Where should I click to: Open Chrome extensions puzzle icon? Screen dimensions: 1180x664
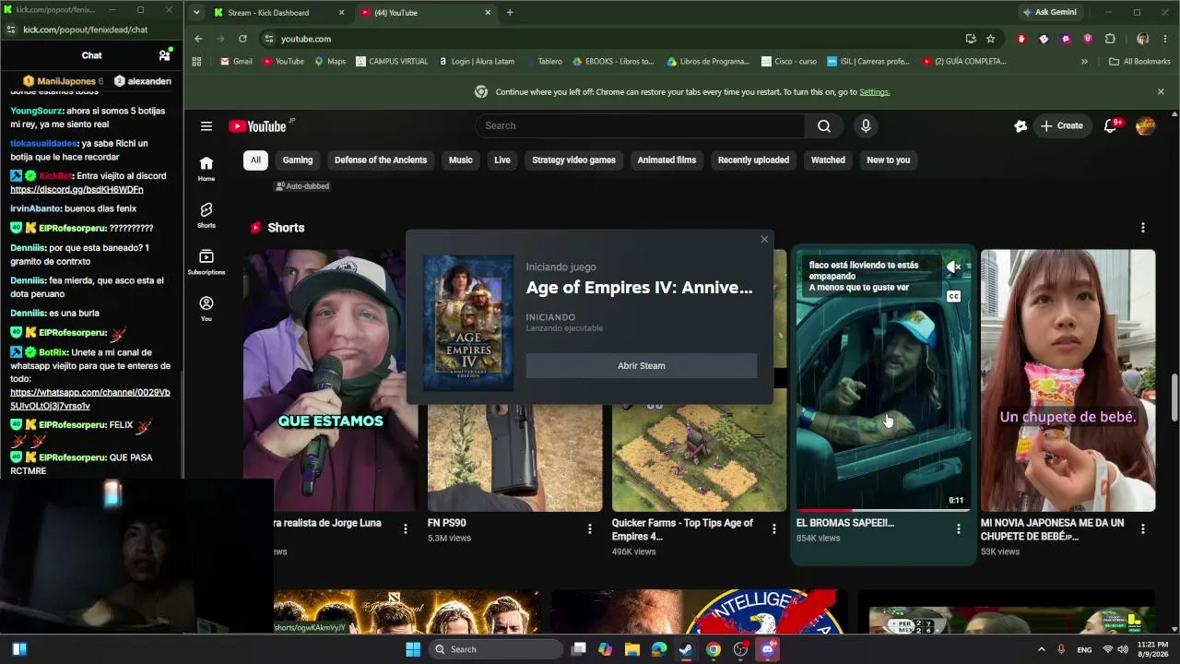coord(1110,39)
